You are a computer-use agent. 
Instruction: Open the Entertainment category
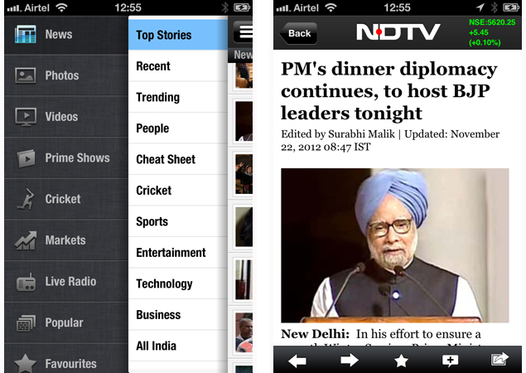178,253
